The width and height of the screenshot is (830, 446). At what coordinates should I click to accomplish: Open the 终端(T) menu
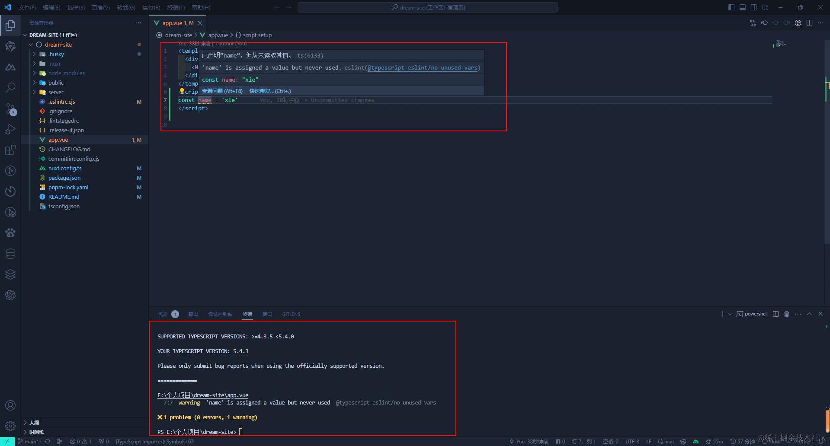click(176, 7)
